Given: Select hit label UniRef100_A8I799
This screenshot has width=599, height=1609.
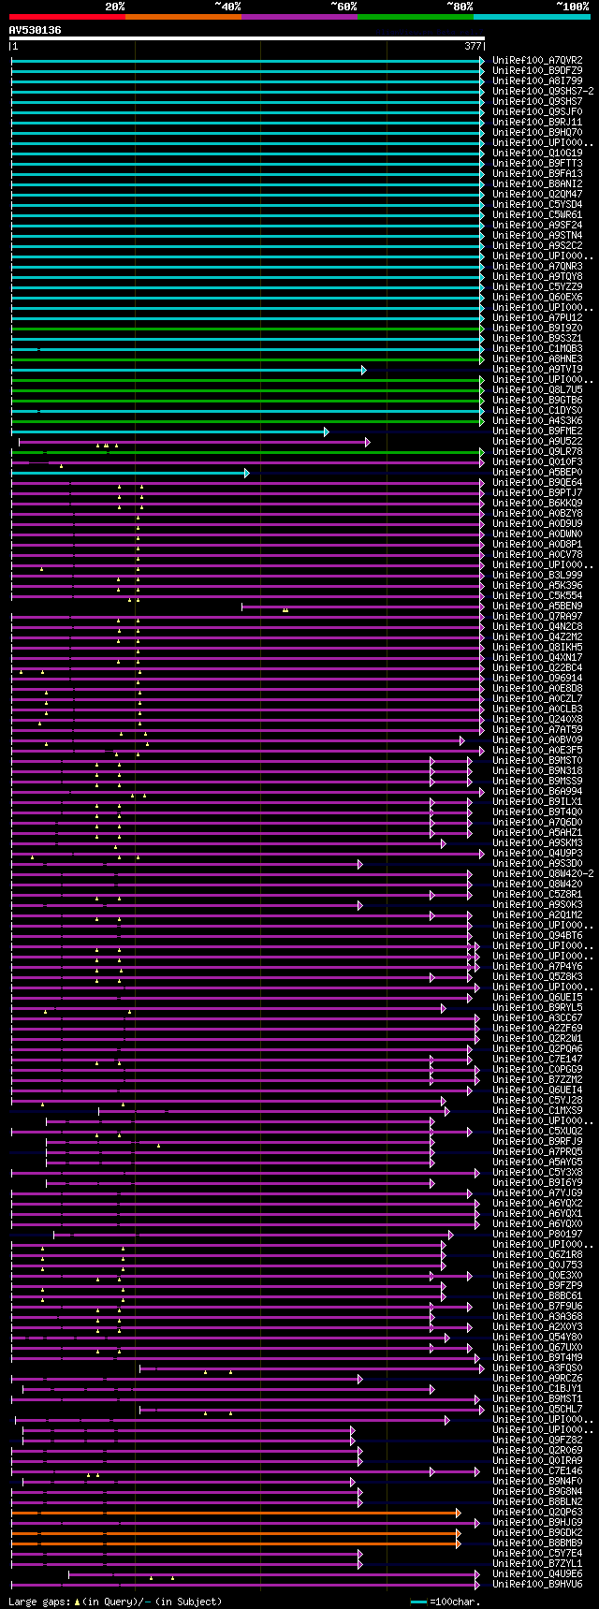Looking at the screenshot, I should 537,80.
